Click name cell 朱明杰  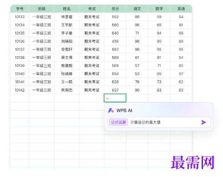(x=67, y=90)
